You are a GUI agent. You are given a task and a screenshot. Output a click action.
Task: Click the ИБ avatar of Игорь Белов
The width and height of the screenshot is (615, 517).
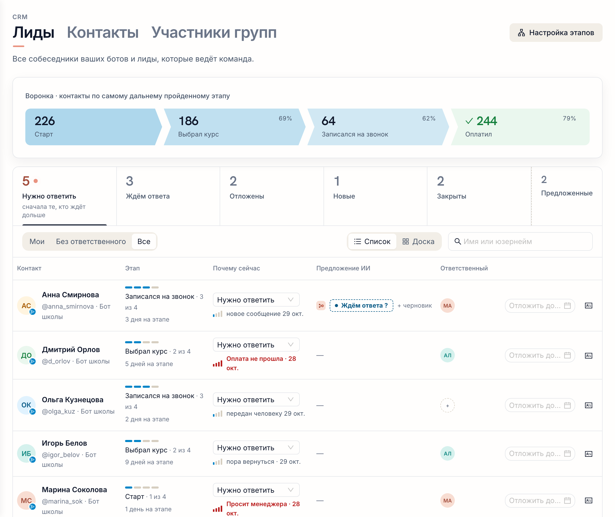point(26,453)
